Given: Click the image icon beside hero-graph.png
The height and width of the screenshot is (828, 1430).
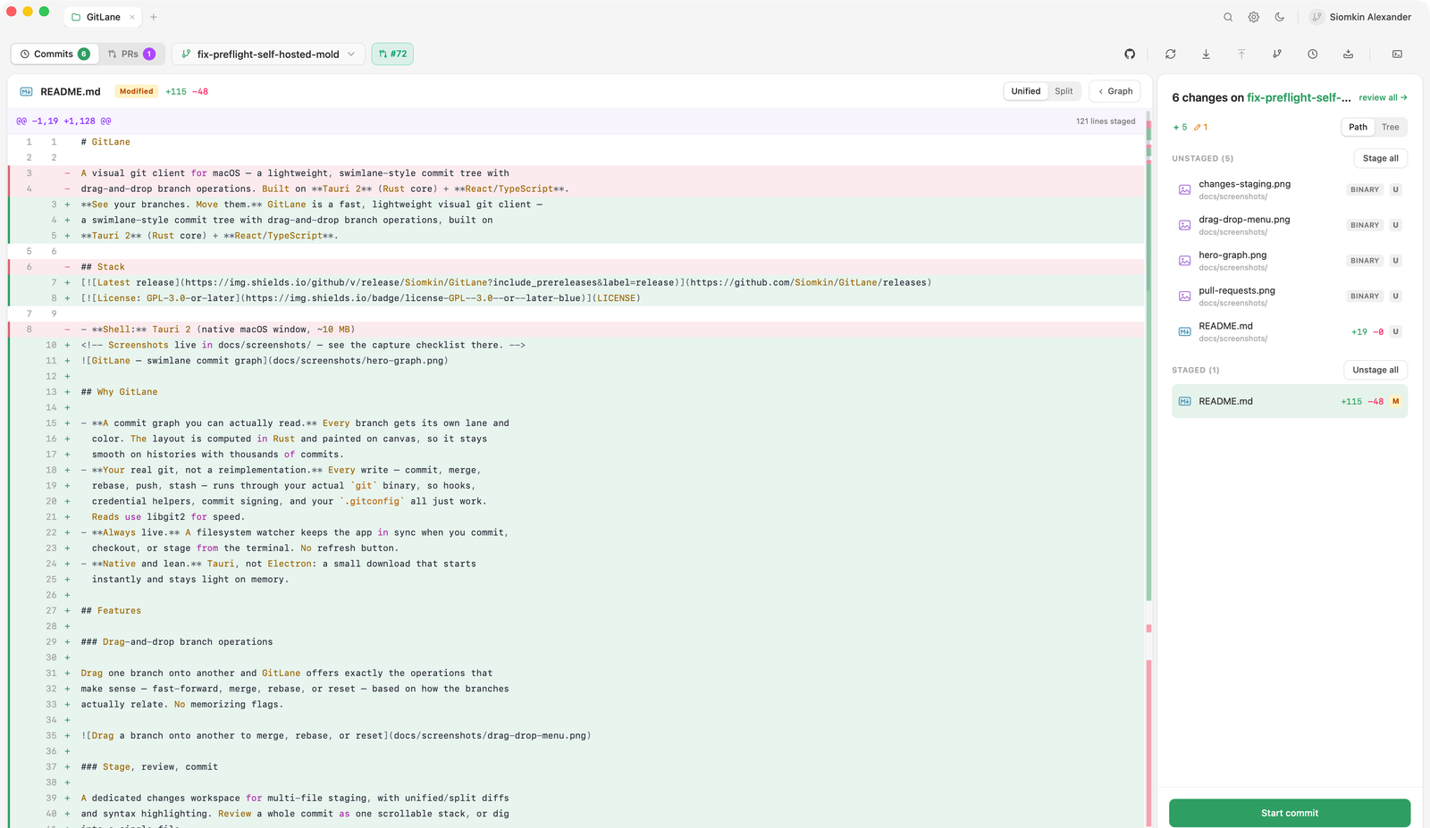Looking at the screenshot, I should pos(1184,261).
